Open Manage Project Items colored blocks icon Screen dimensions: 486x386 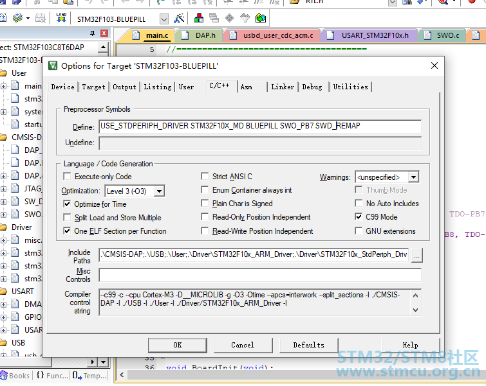(199, 18)
